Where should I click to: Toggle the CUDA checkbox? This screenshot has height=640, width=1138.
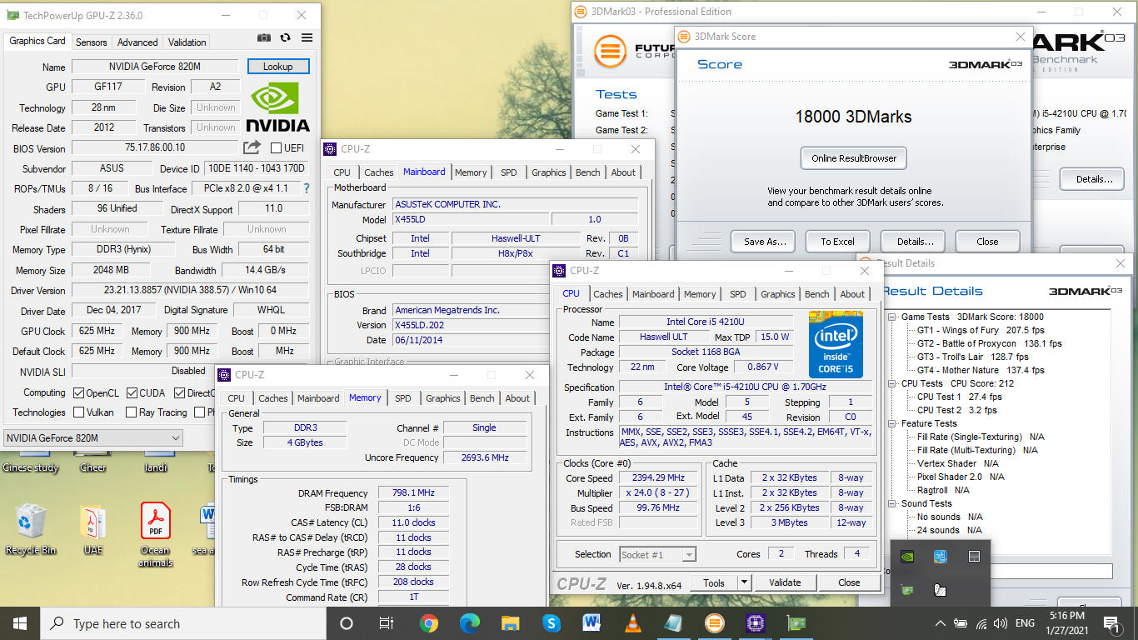click(x=132, y=392)
